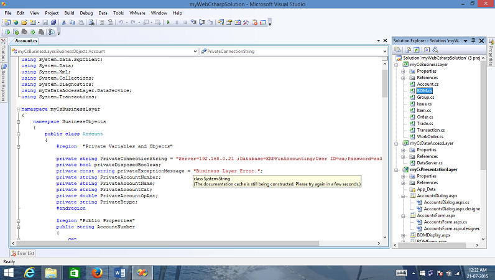Collapse the myCsBusinessLayer project node

396,64
